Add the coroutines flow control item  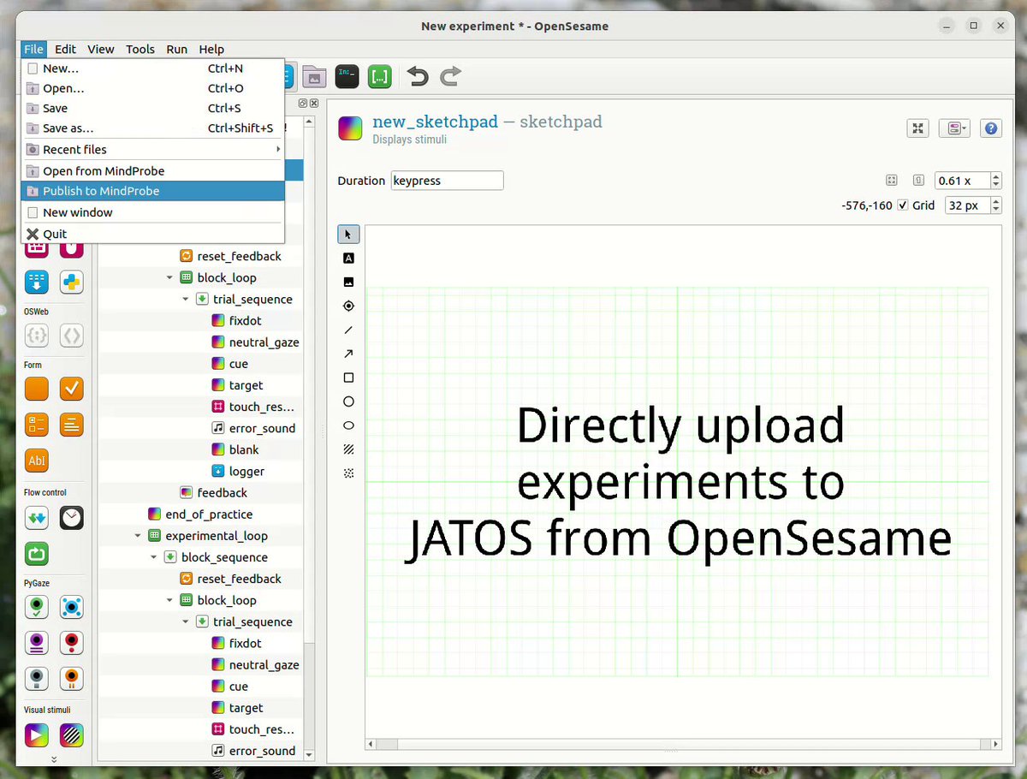pos(36,517)
